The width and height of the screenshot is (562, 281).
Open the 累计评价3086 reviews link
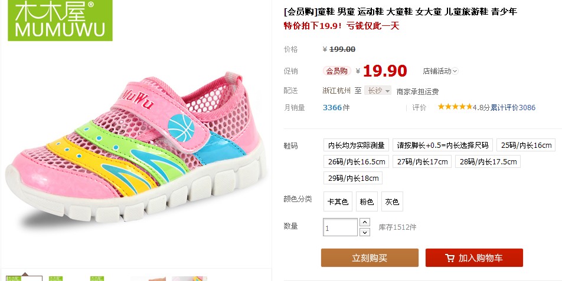pyautogui.click(x=513, y=107)
